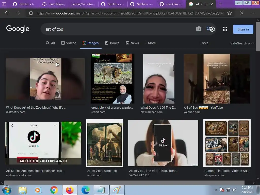Click 'Art of Zoo : r/memes' link

tap(102, 171)
